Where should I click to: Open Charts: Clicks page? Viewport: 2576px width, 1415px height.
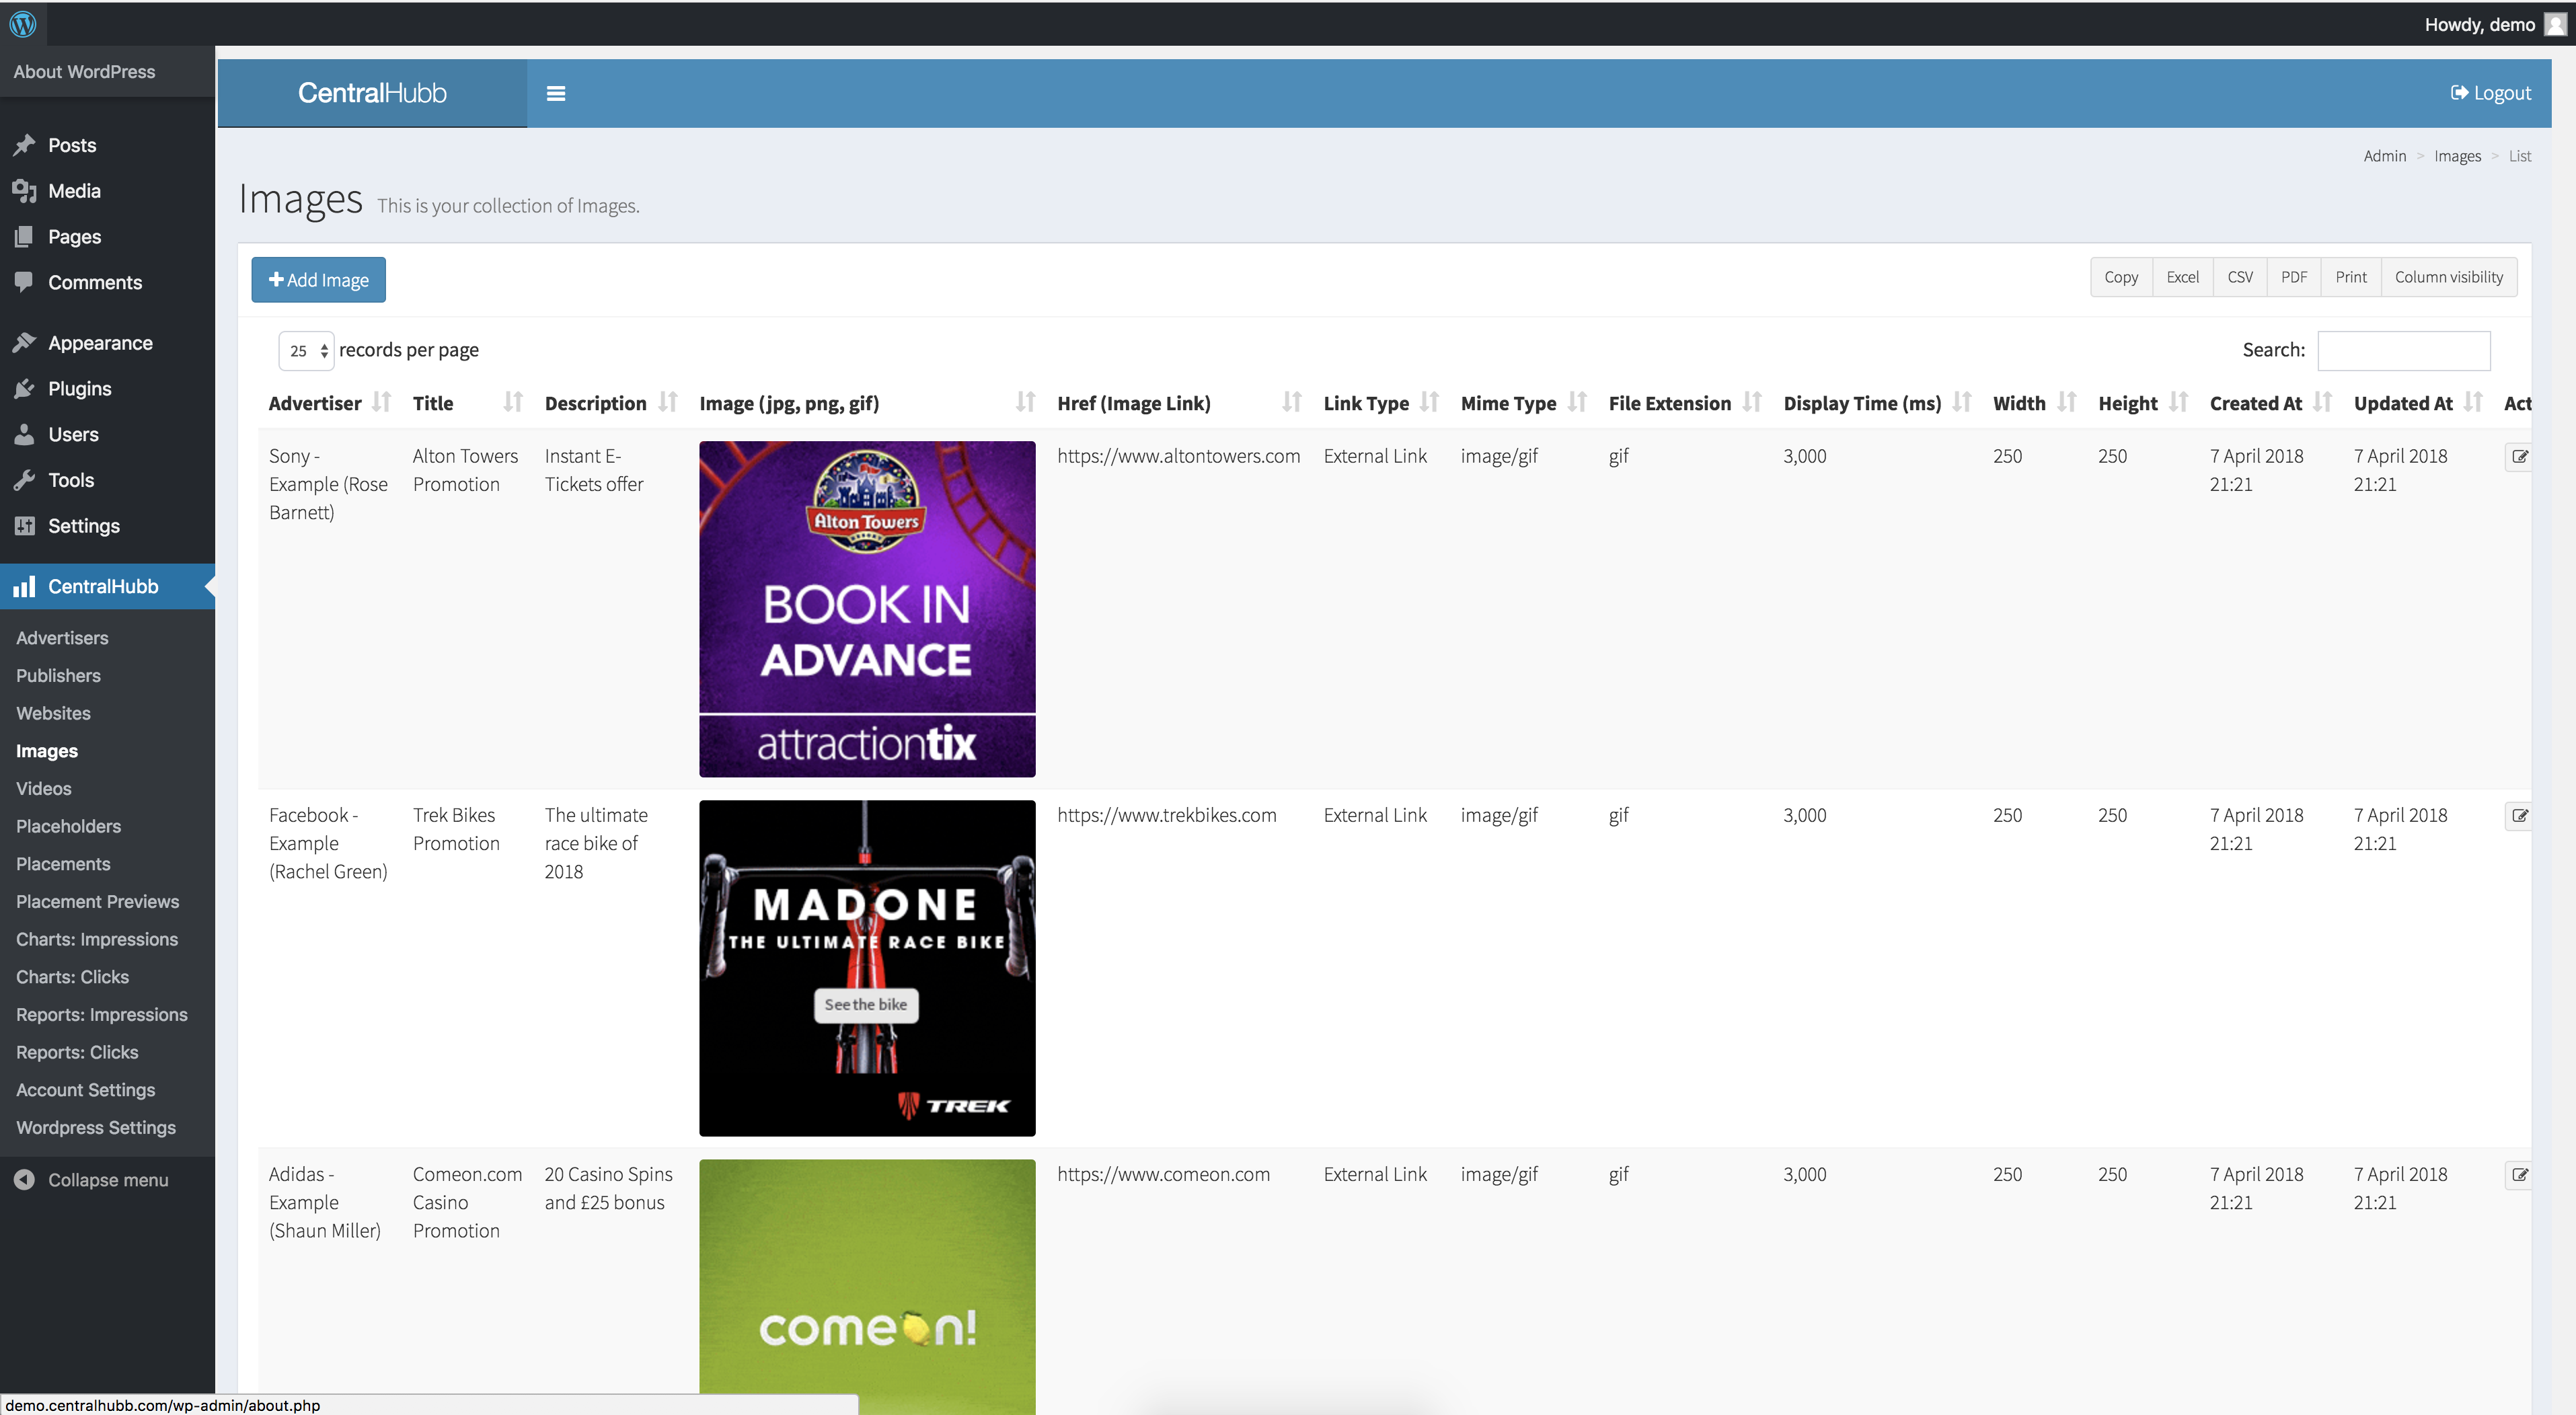click(72, 977)
